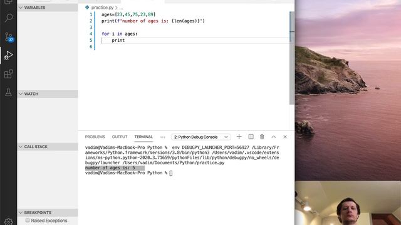
Task: Maximize the panel with up chevron
Action: [x=273, y=137]
